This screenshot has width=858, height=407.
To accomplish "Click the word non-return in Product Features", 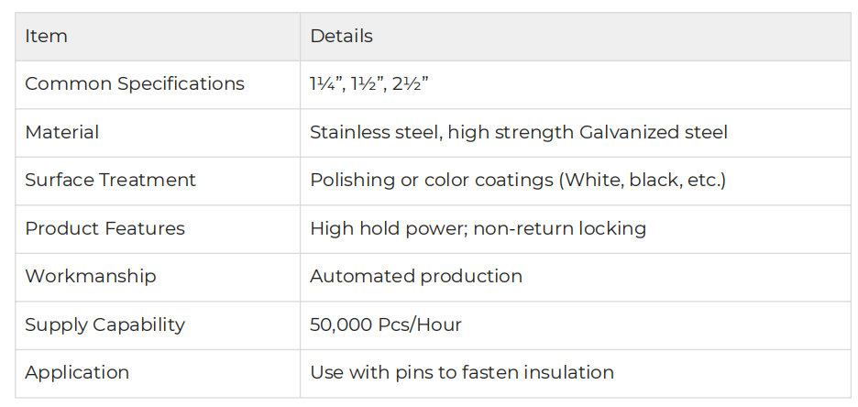I will coord(519,228).
